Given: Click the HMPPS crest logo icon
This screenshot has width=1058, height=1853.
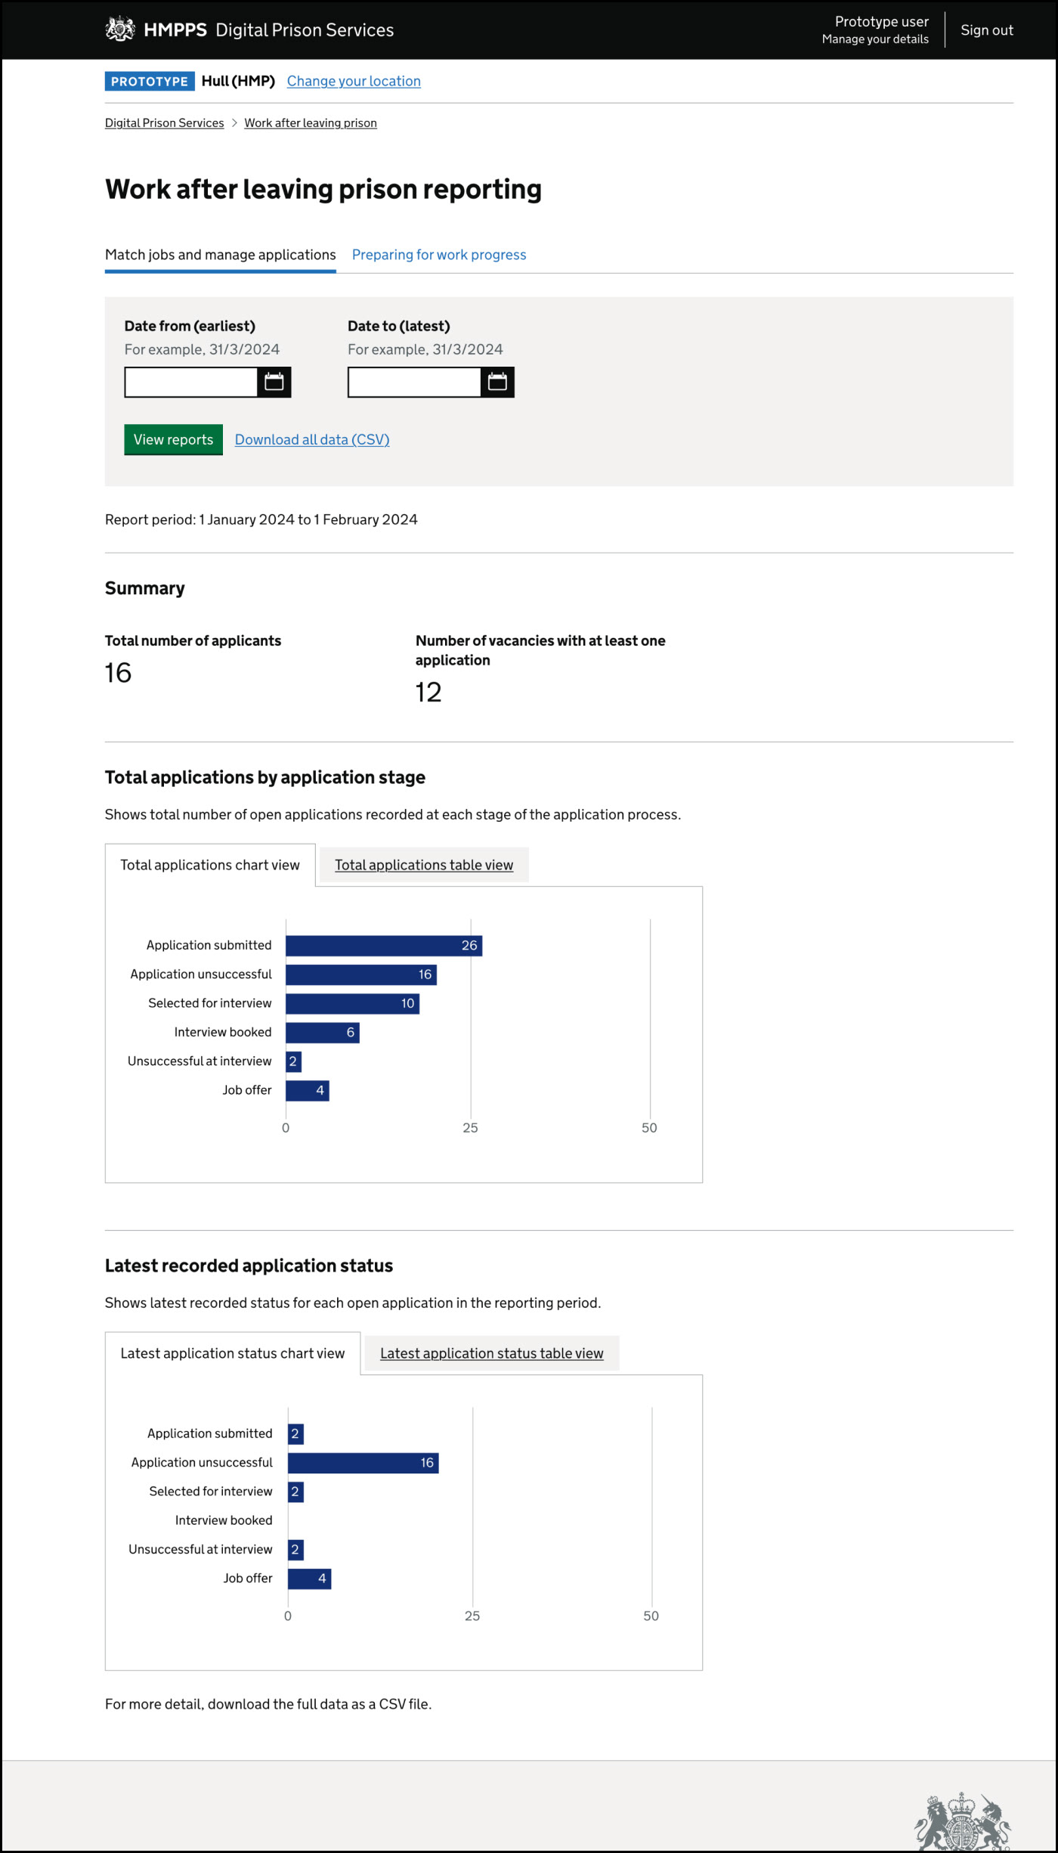Looking at the screenshot, I should coord(119,29).
